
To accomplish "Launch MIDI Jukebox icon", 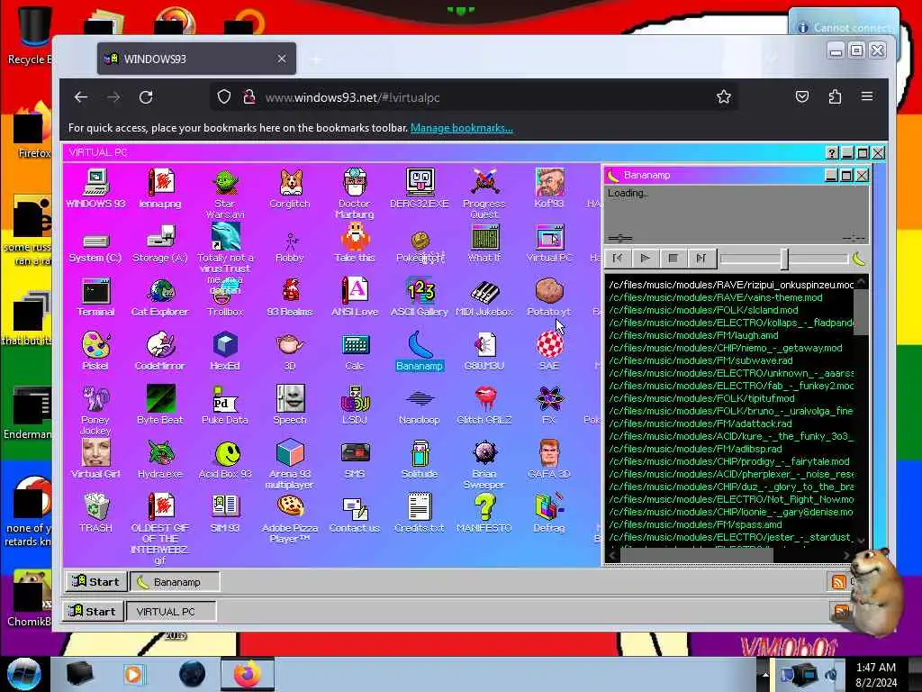I will click(484, 297).
